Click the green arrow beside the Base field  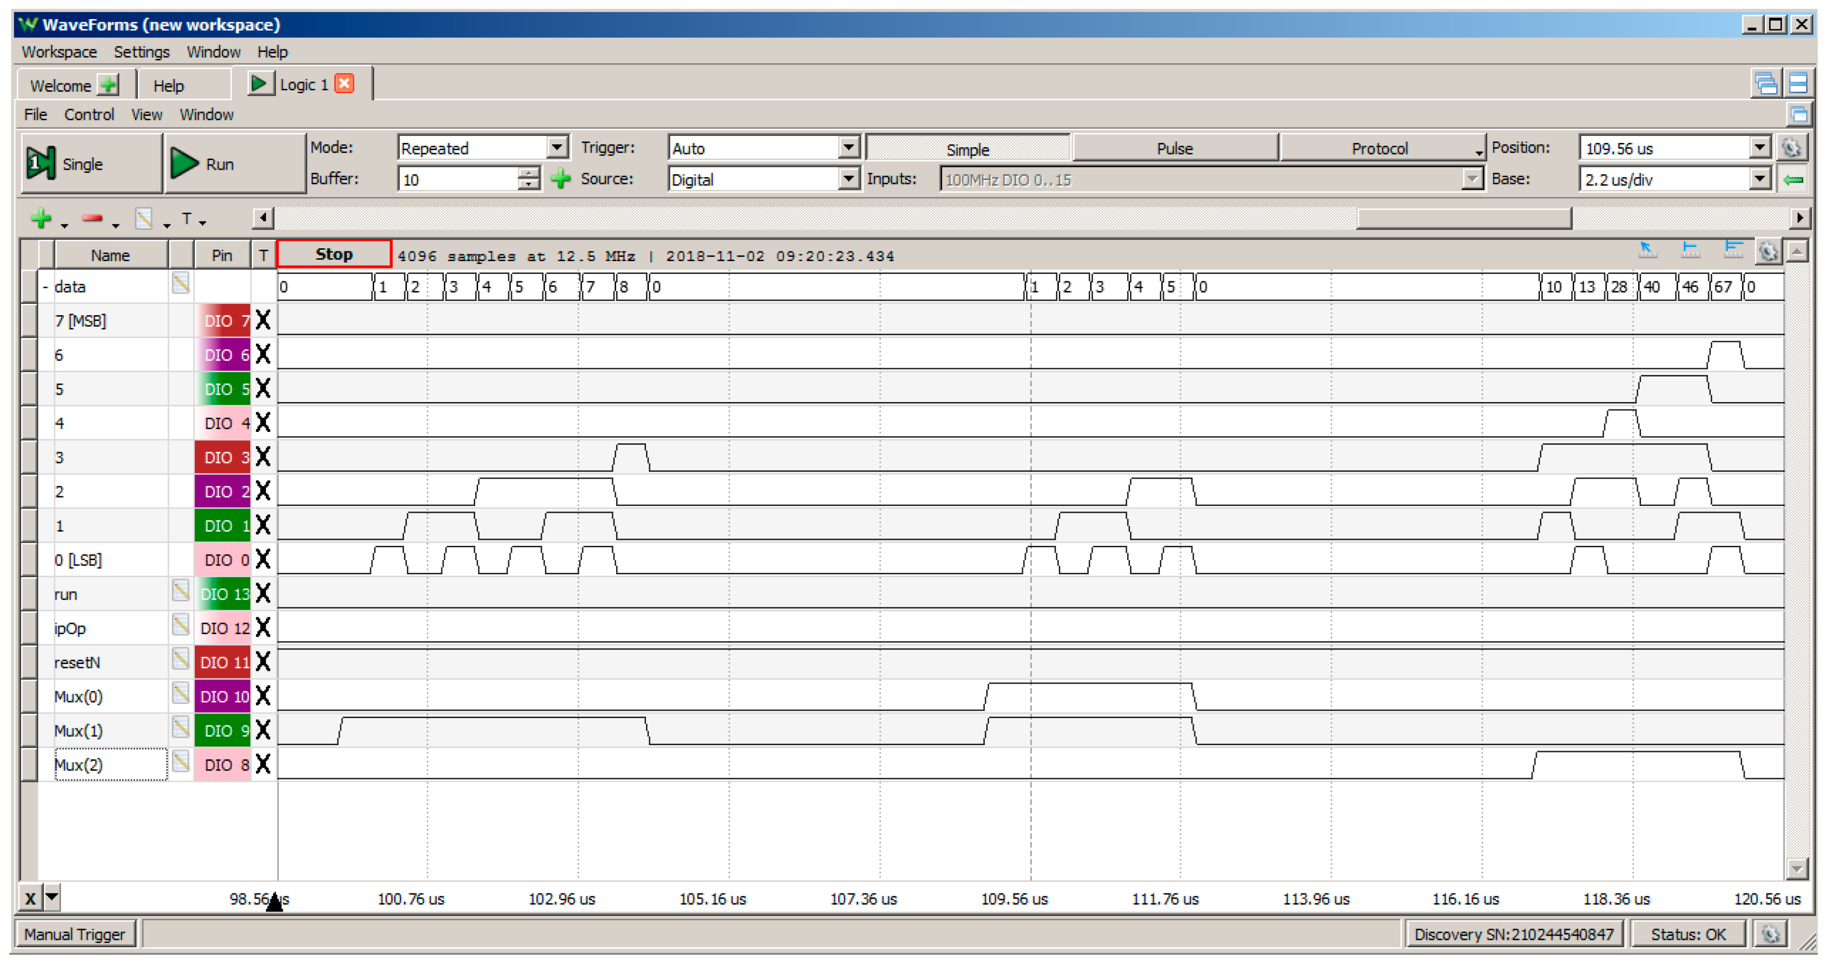click(x=1793, y=180)
